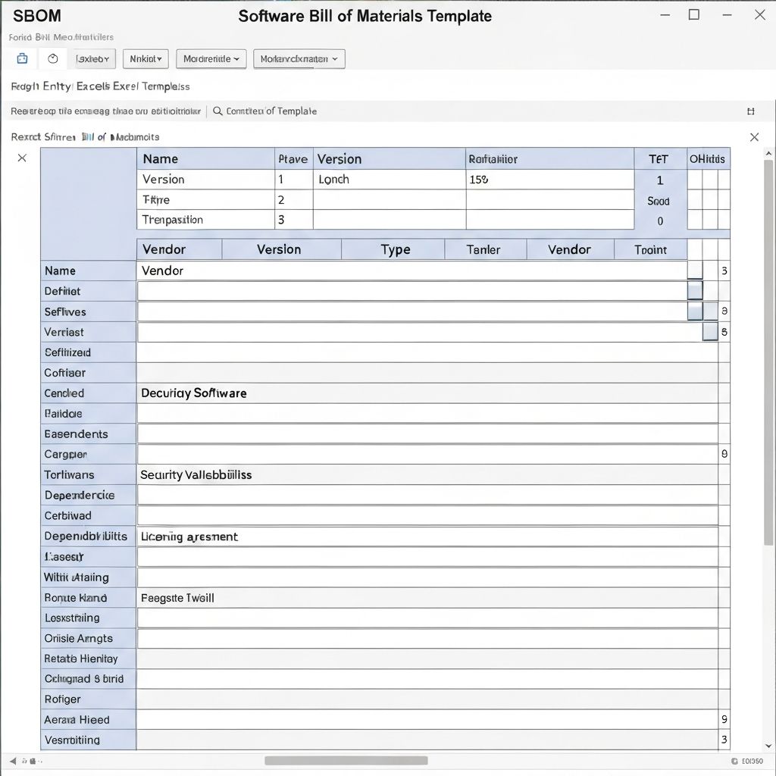This screenshot has height=776, width=776.
Task: Click the Ready Entry Excel Templates heading
Action: pos(99,86)
